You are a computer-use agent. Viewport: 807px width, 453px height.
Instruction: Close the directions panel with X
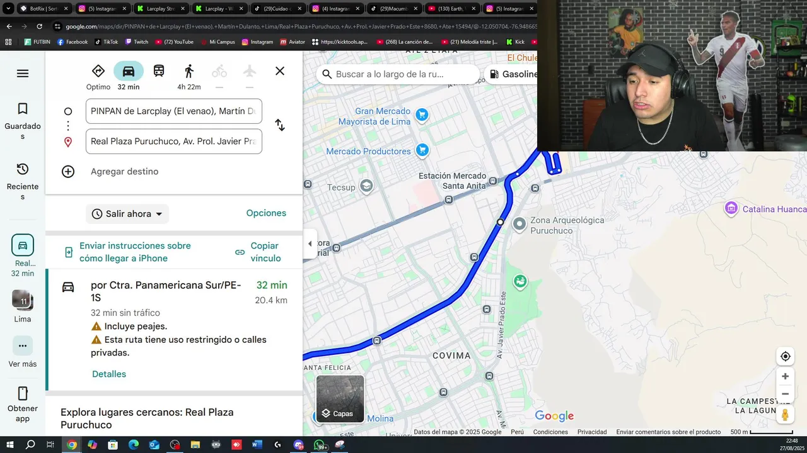(280, 71)
